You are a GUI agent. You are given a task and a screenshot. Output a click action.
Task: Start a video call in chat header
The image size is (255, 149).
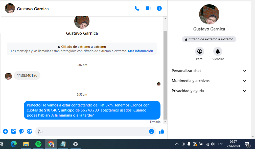(148, 8)
